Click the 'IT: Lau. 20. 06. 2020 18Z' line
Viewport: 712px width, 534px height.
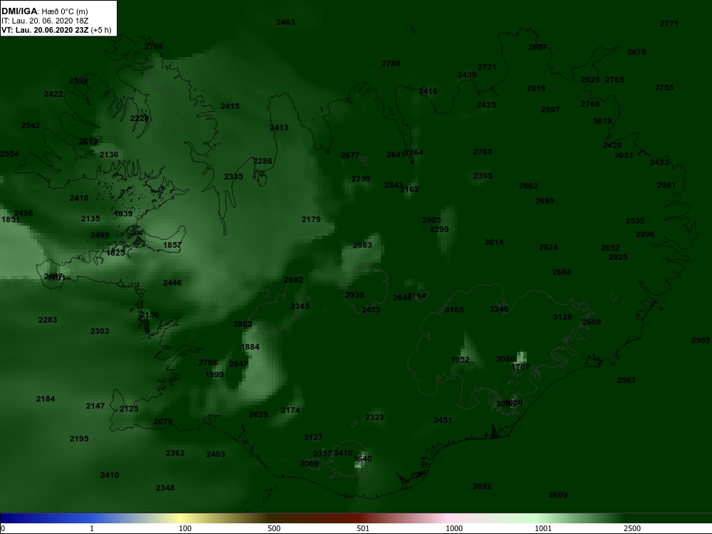pos(44,21)
